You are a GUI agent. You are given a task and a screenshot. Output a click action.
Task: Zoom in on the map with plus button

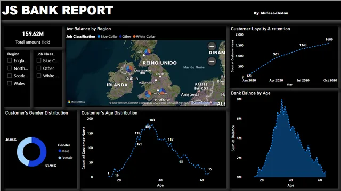[212, 46]
